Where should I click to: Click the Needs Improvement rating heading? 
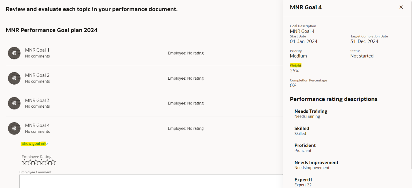(x=316, y=163)
